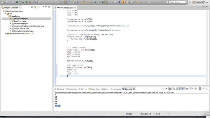Maximize the Console panel
The image size is (210, 118).
point(206,88)
